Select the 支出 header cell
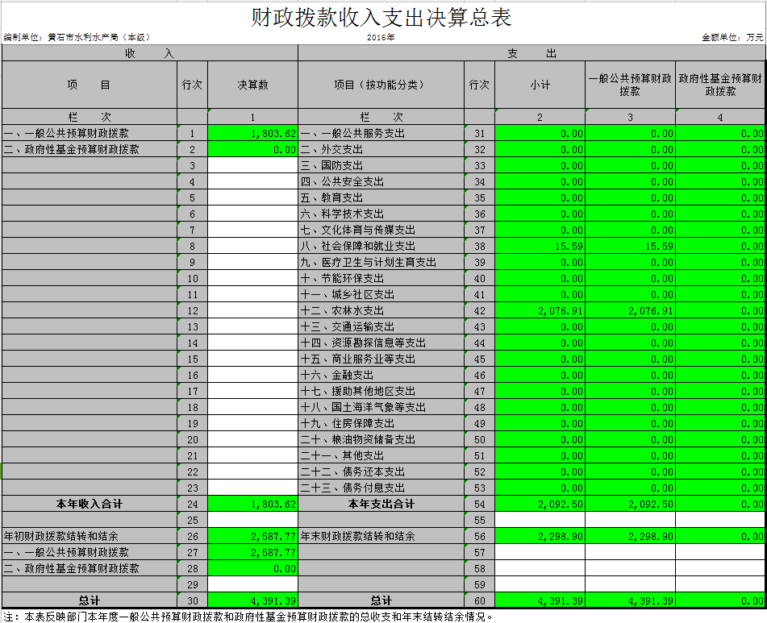The height and width of the screenshot is (623, 767). pyautogui.click(x=531, y=53)
